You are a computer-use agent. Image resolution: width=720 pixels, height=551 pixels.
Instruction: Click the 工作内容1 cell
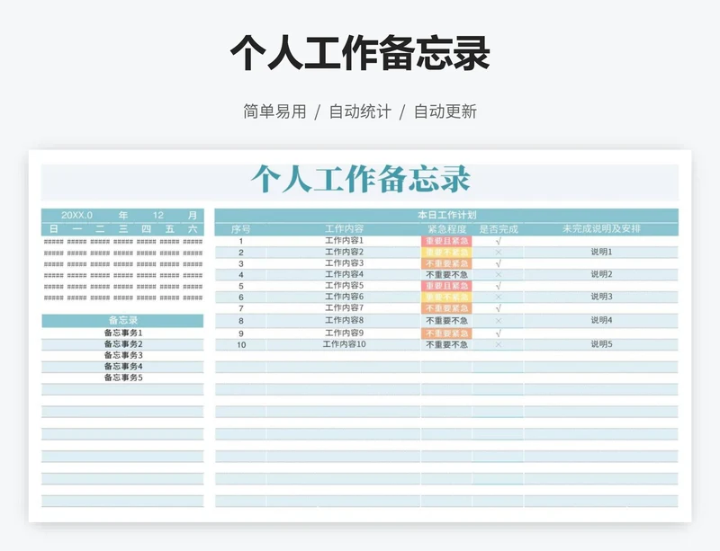[344, 240]
